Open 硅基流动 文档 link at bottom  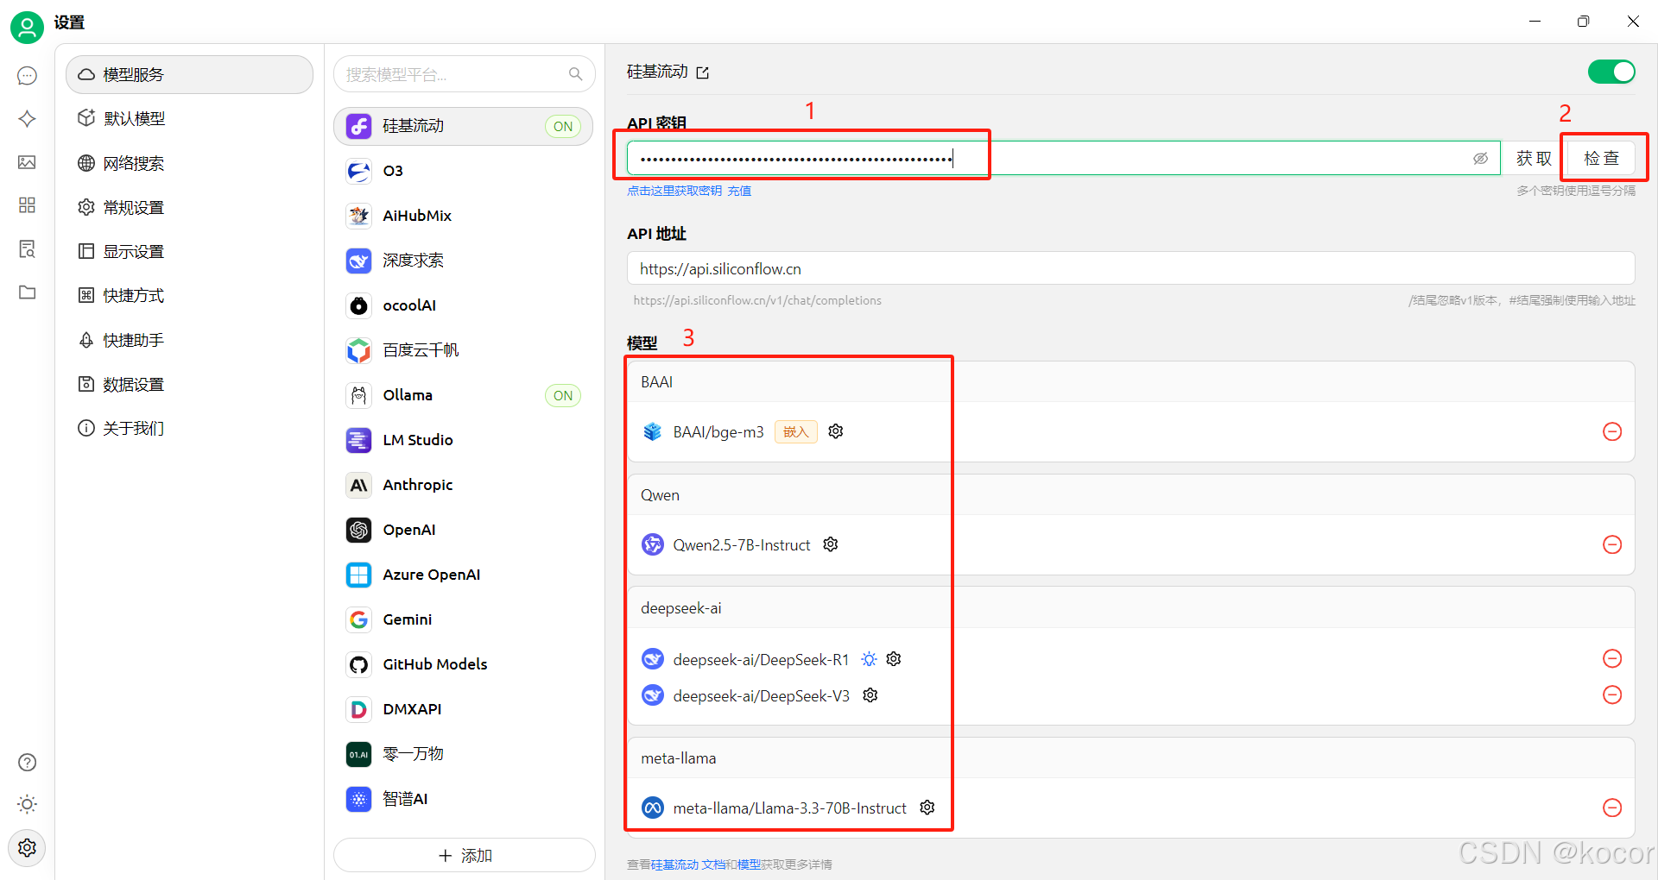pos(687,864)
